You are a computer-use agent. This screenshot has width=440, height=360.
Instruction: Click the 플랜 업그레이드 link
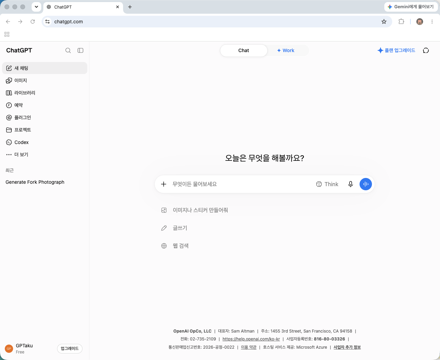396,50
